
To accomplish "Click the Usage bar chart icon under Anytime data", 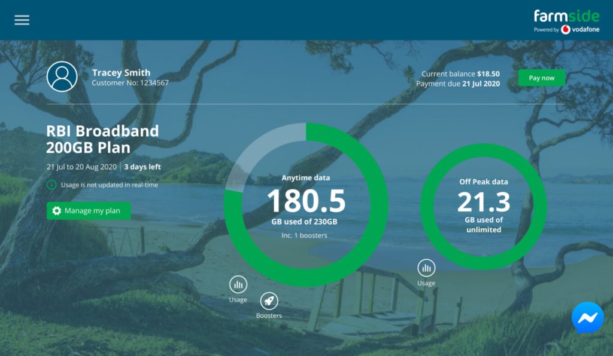I will tap(238, 286).
